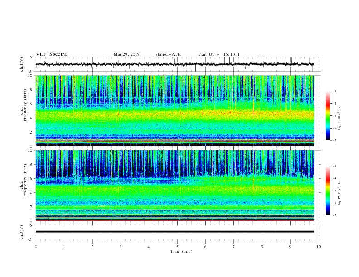Select the "Time (min)" axis title
Viewport: 359px width, 277px height.
pos(181,251)
